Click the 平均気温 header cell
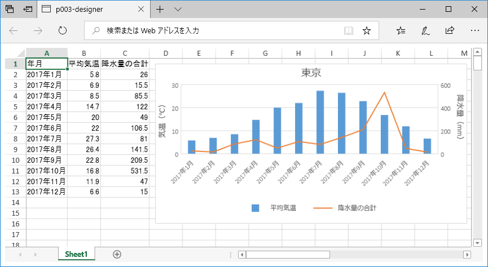This screenshot has width=488, height=267. click(x=84, y=64)
